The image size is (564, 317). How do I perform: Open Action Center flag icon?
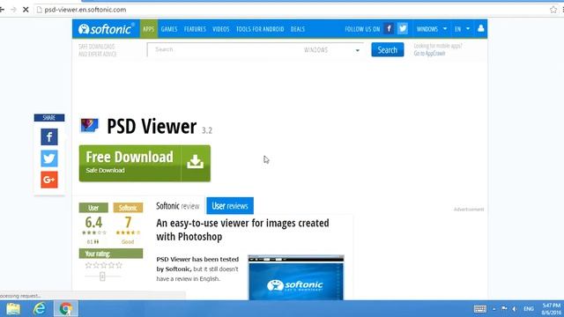pos(504,308)
